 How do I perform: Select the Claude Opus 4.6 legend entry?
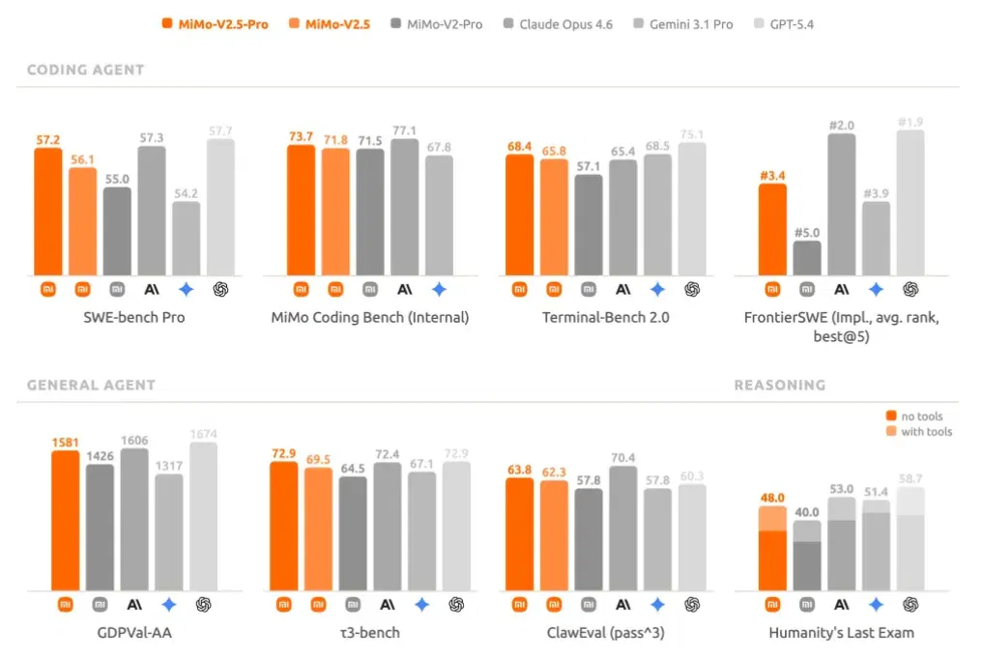click(558, 24)
